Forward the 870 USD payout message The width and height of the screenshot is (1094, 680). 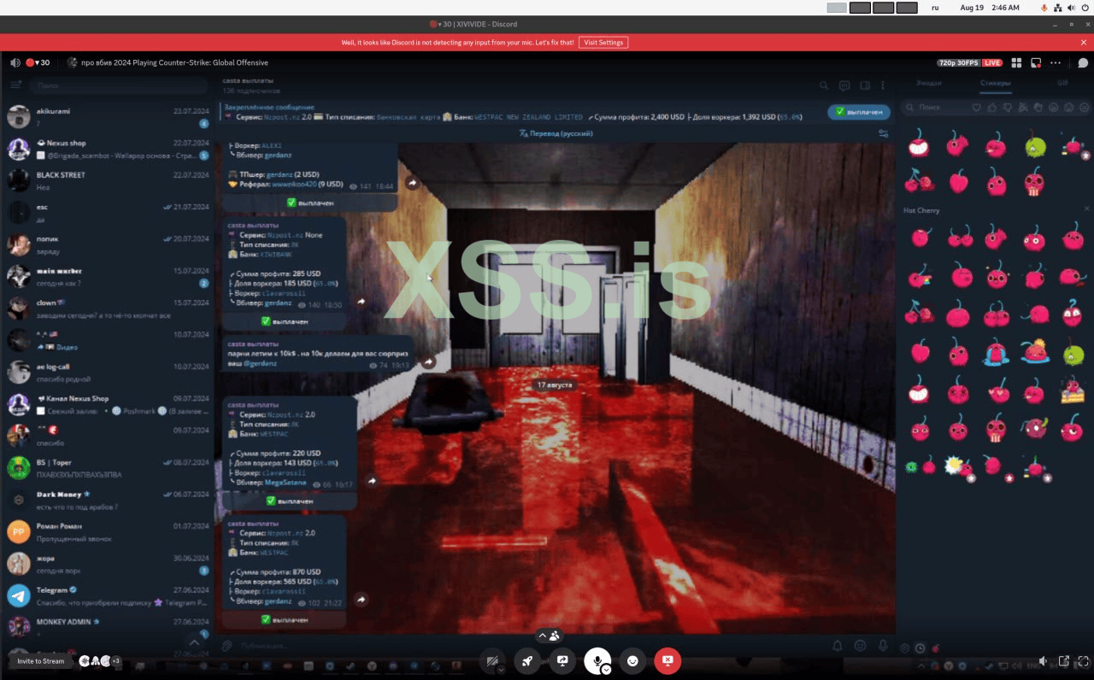pyautogui.click(x=361, y=600)
